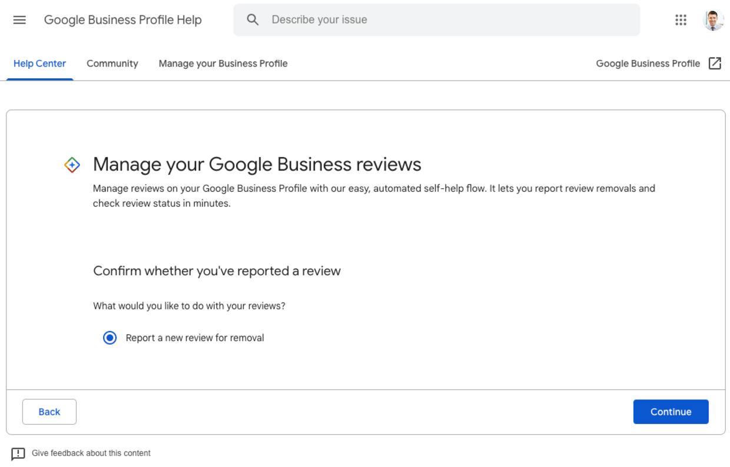The height and width of the screenshot is (467, 730).
Task: Switch to the Help Center tab
Action: [39, 64]
